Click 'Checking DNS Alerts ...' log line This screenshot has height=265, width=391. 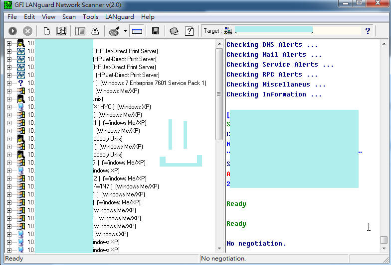point(272,45)
